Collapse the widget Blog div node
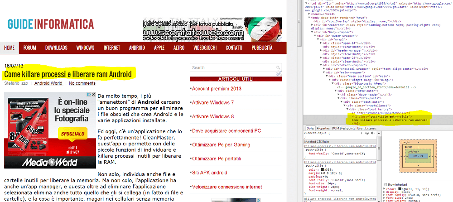 click(x=330, y=80)
